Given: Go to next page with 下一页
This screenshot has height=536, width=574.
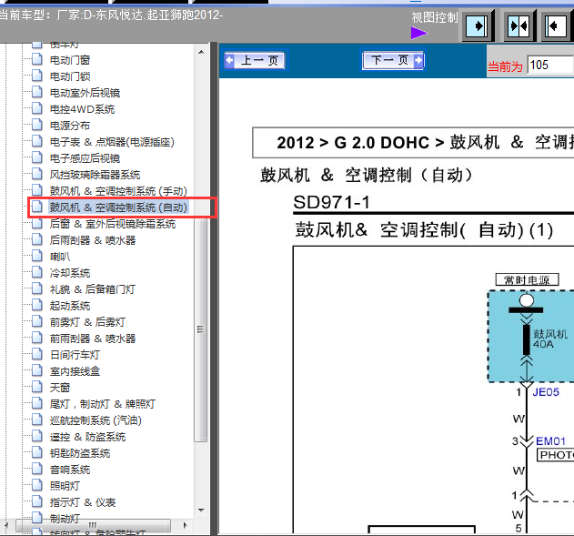Looking at the screenshot, I should 393,60.
